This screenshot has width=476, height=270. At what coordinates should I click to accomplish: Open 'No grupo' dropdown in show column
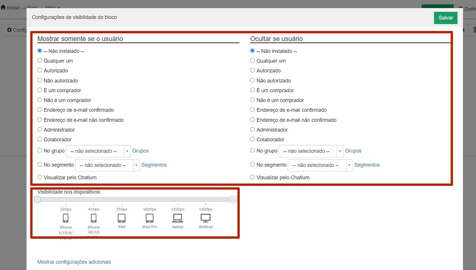(98, 151)
